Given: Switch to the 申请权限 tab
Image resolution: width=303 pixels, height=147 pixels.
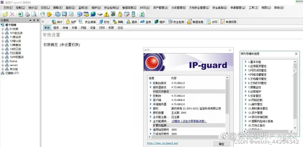Looking at the screenshot, I should pos(229,22).
